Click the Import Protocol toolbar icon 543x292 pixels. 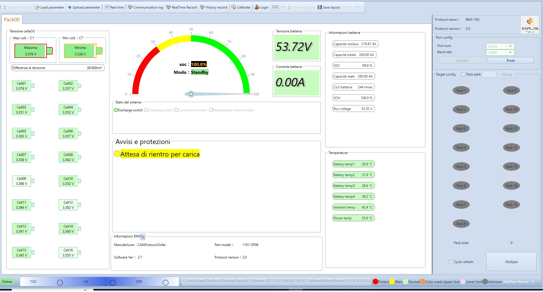coord(5,7)
